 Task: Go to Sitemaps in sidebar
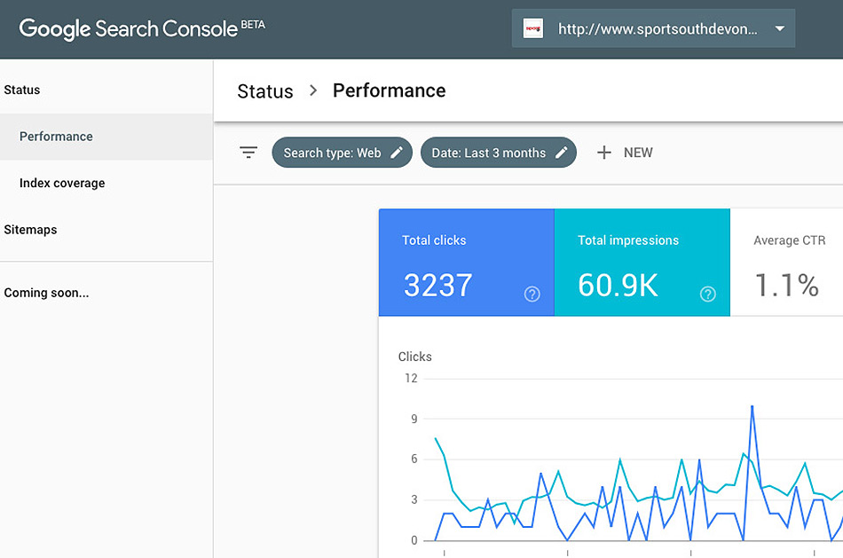tap(31, 230)
